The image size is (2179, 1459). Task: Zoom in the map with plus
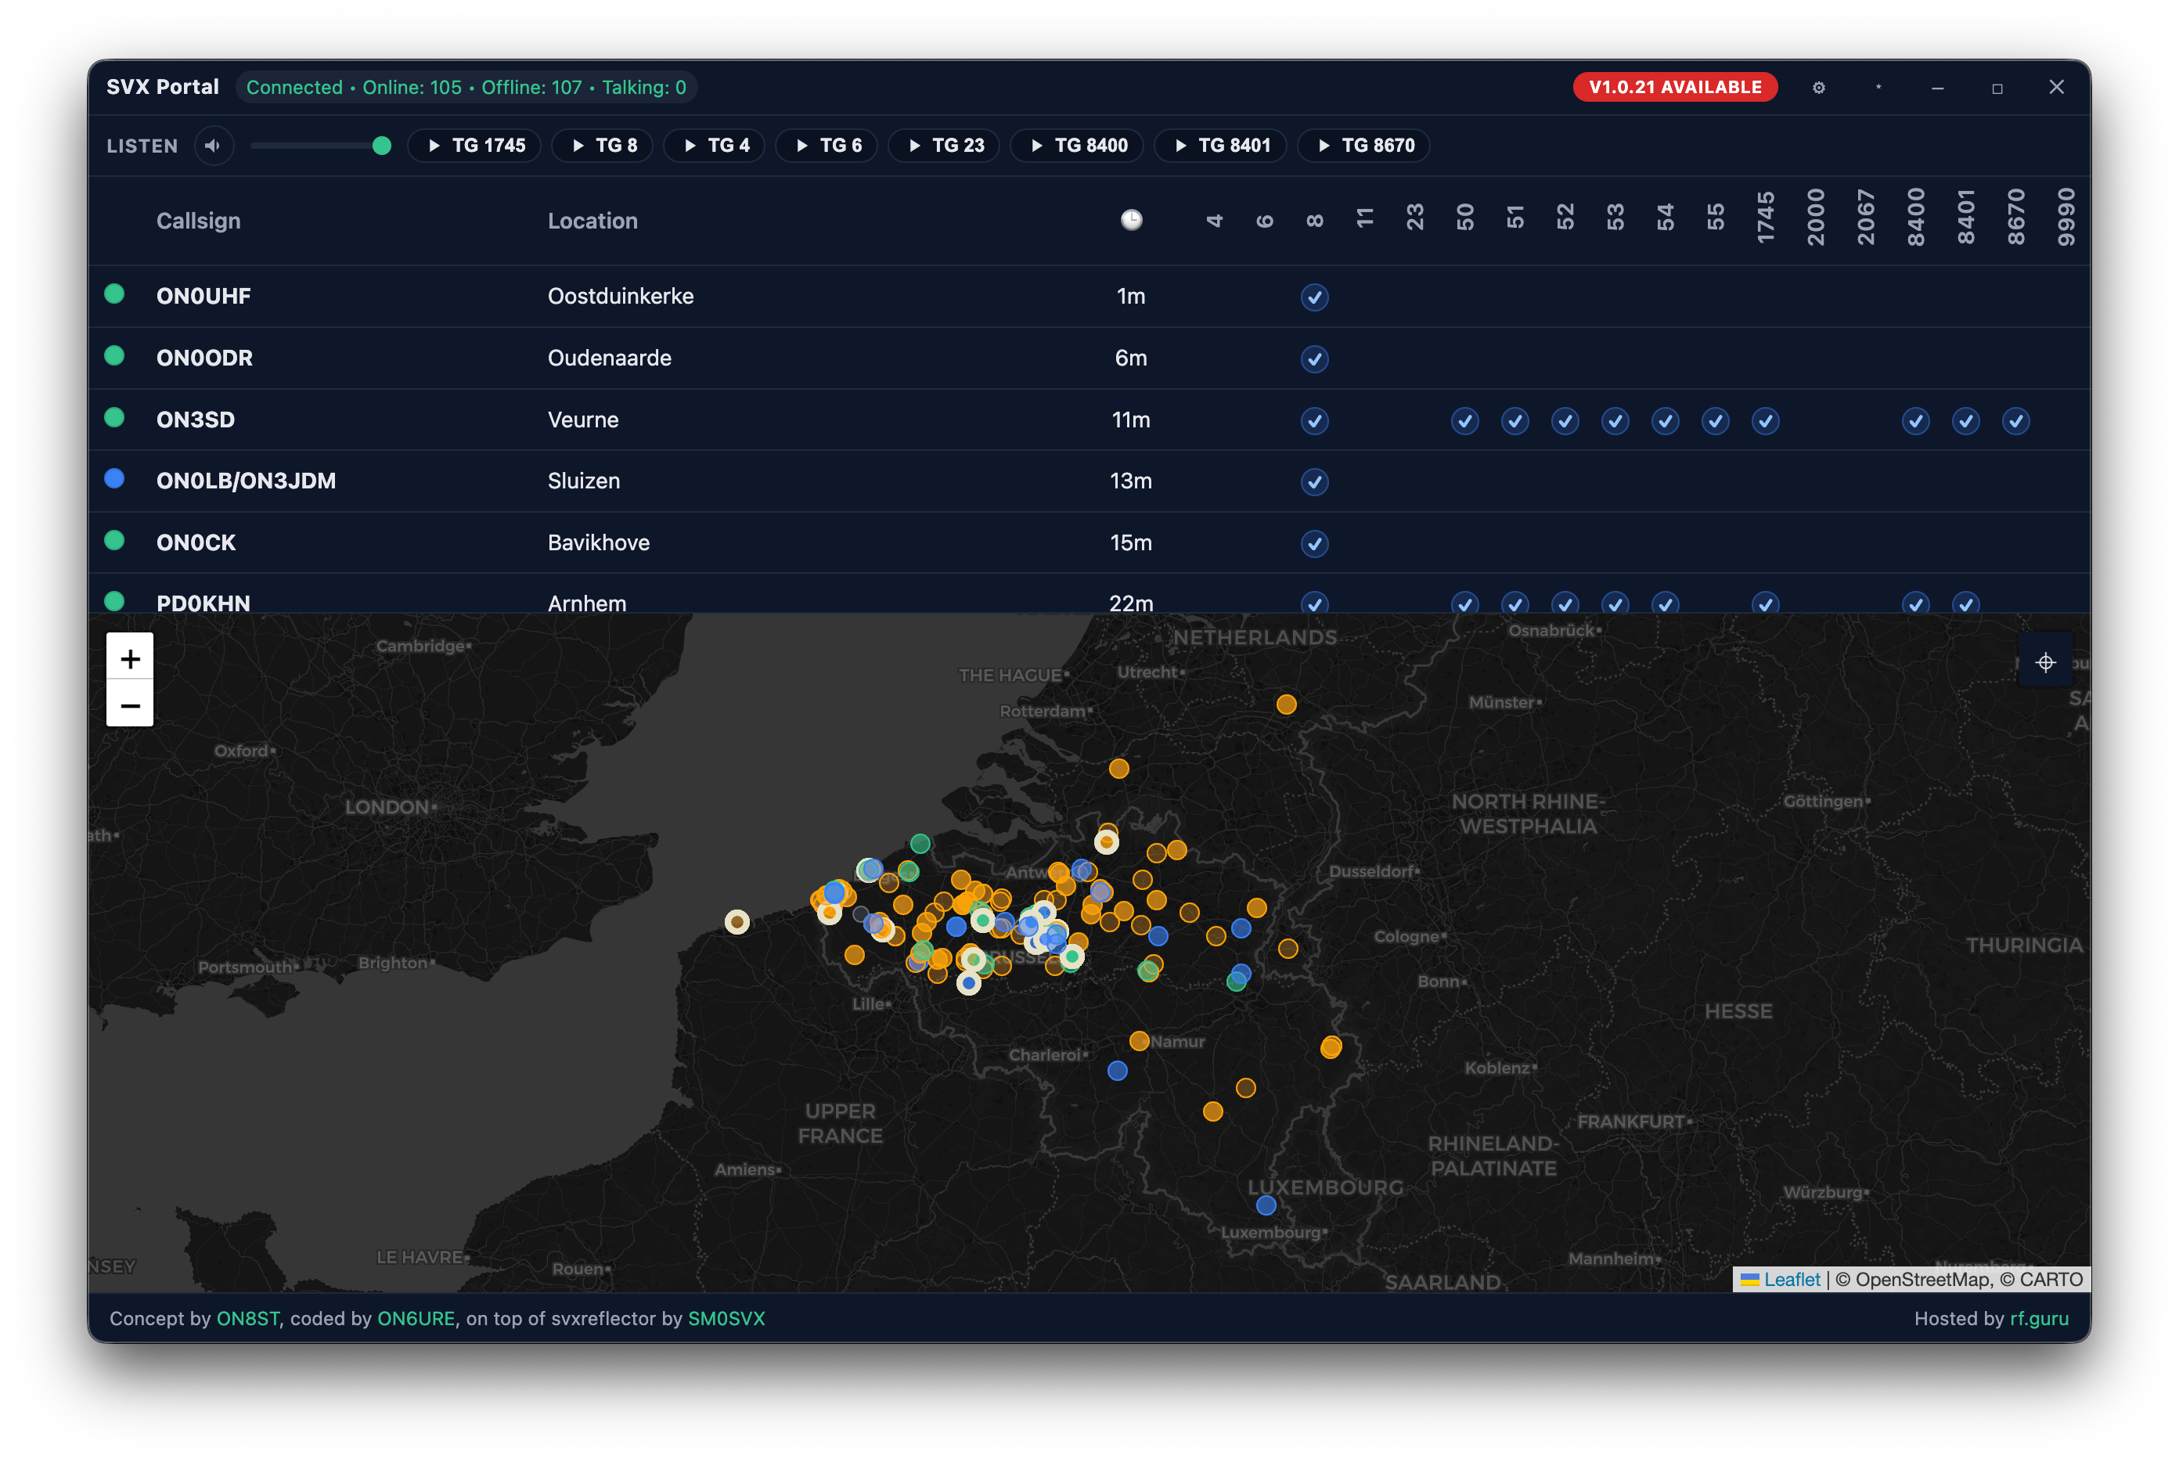point(130,657)
